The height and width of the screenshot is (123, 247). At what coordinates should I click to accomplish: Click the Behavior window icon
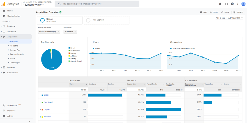pyautogui.click(x=4, y=67)
